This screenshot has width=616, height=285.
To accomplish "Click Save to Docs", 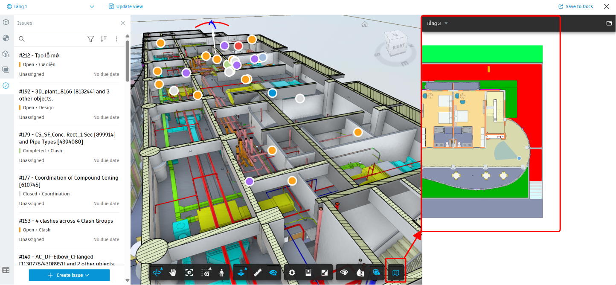I will click(x=575, y=6).
